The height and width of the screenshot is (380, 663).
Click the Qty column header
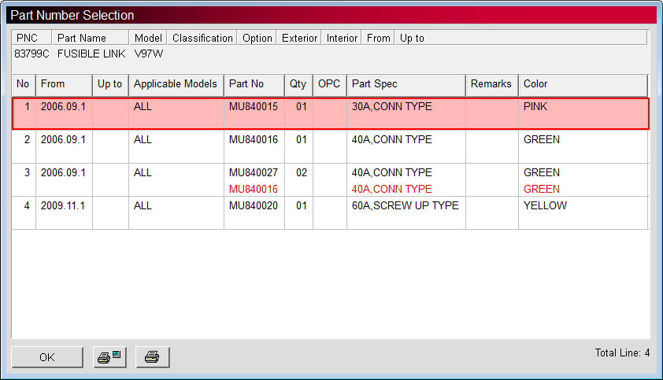(x=298, y=84)
